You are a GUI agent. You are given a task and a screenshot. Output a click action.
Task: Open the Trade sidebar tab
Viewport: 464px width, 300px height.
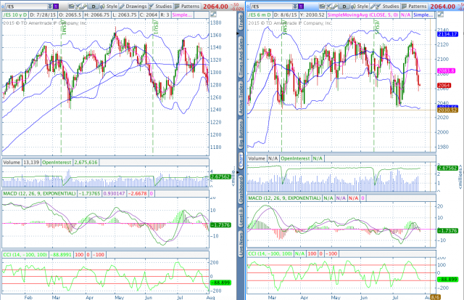coord(241,22)
